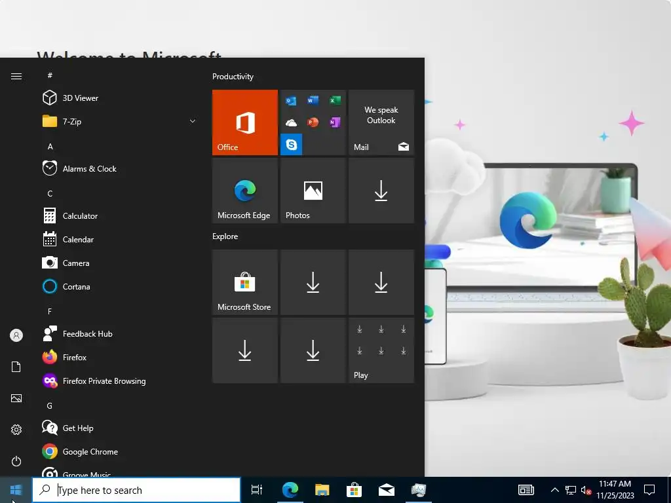
Task: Open Get Help app
Action: tap(120, 428)
